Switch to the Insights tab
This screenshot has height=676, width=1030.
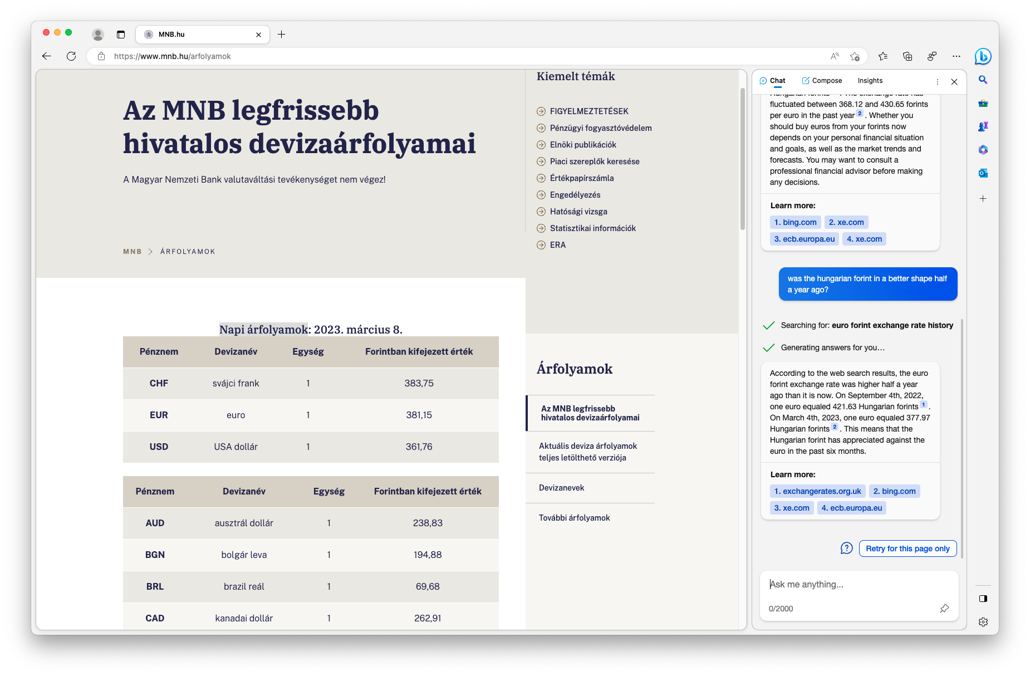870,81
